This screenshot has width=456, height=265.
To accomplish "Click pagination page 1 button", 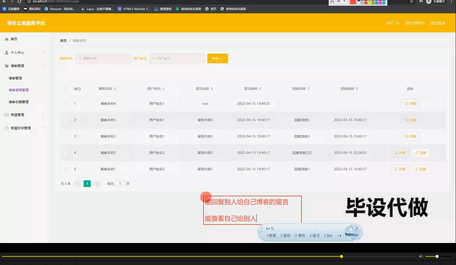I will click(x=87, y=183).
